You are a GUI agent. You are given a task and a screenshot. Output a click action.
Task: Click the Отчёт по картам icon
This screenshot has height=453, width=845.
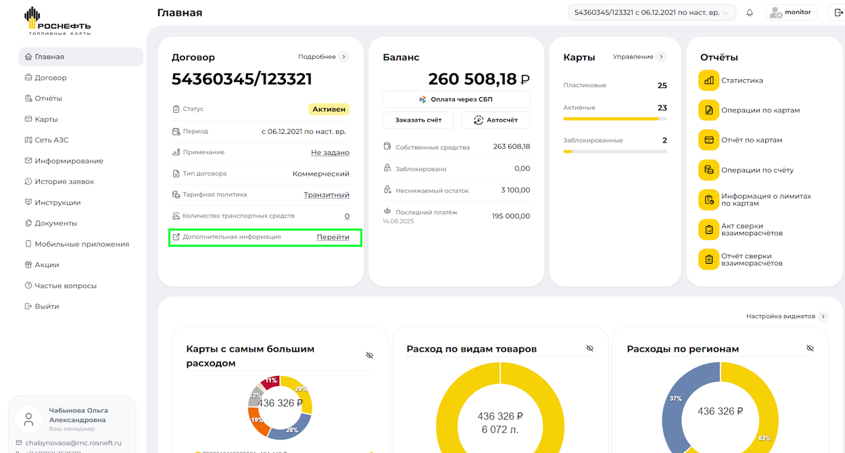pyautogui.click(x=708, y=140)
